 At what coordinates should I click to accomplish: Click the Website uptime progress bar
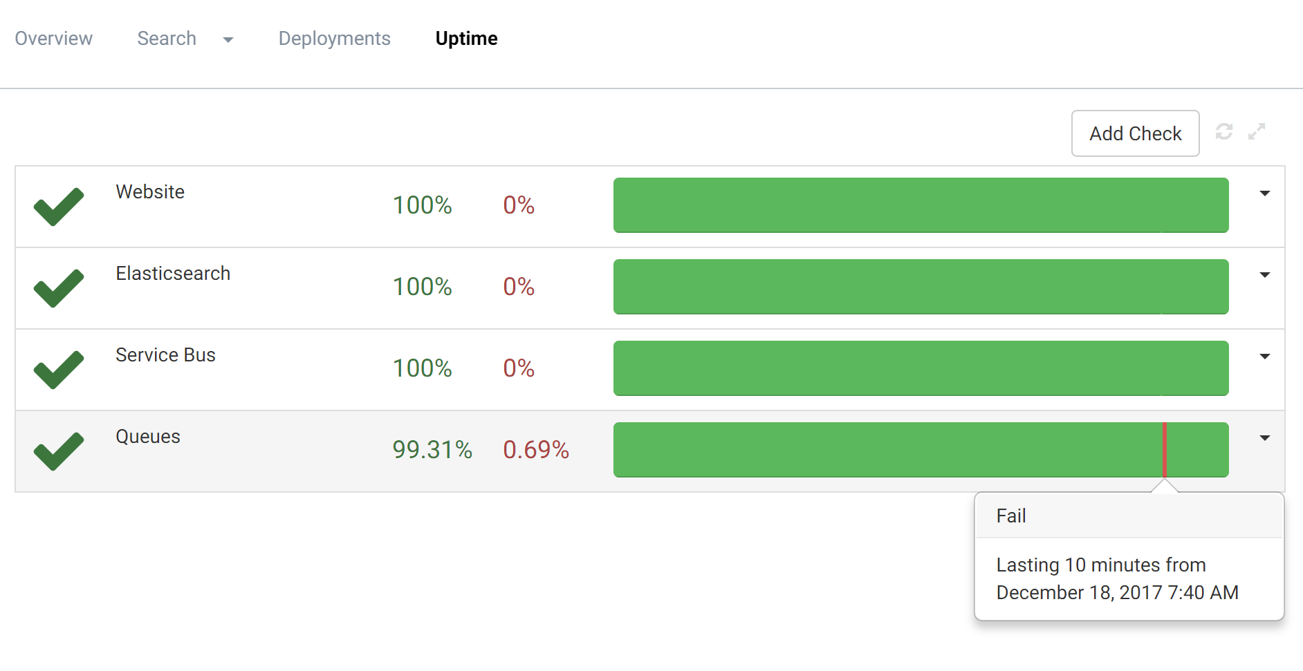click(x=920, y=205)
